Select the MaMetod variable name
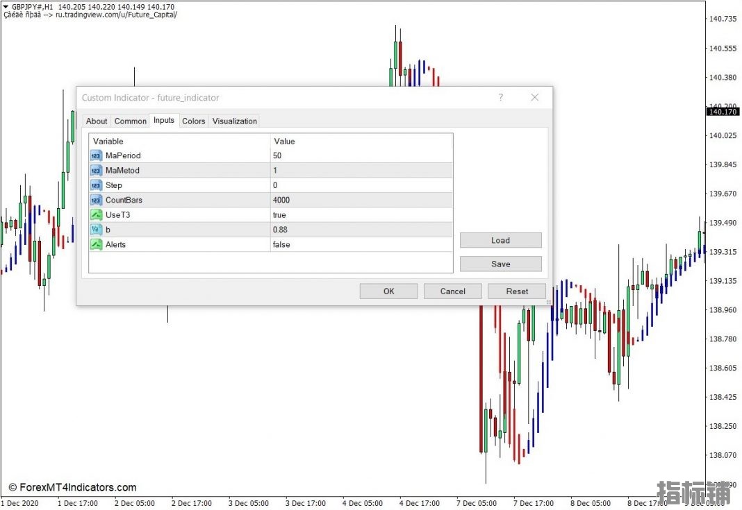Screen dimensions: 742x510 122,170
